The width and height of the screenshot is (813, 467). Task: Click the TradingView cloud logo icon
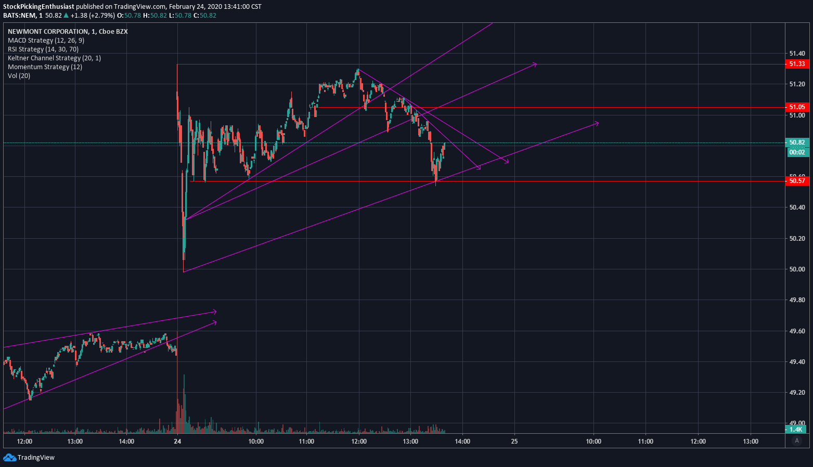[x=9, y=457]
